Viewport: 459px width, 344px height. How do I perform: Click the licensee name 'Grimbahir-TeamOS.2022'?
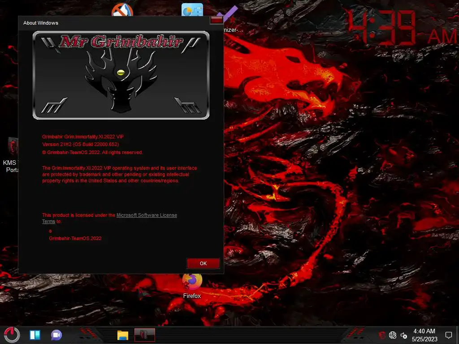[75, 238]
